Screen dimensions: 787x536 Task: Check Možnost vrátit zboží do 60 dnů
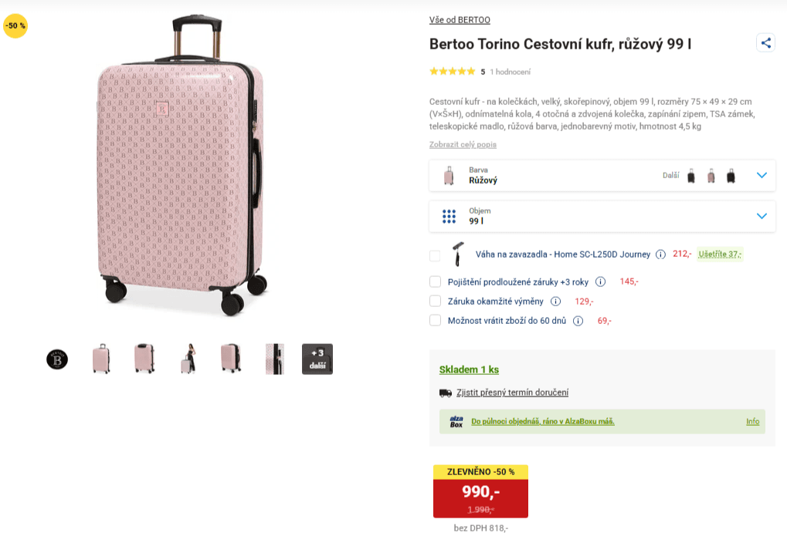(x=436, y=321)
